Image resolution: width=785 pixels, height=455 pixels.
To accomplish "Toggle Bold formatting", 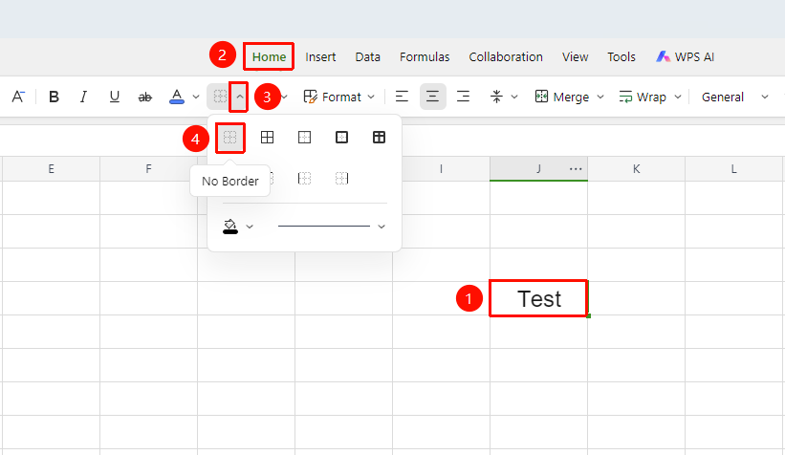I will tap(55, 97).
